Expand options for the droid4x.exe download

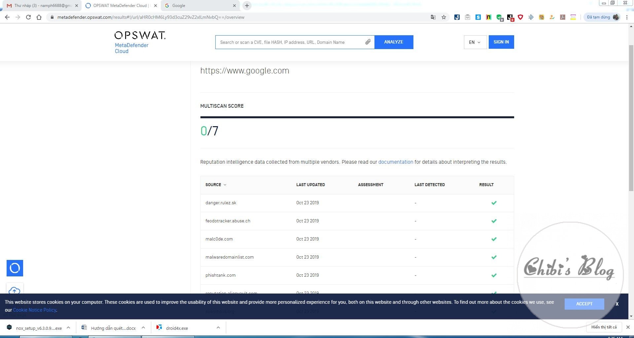point(218,327)
